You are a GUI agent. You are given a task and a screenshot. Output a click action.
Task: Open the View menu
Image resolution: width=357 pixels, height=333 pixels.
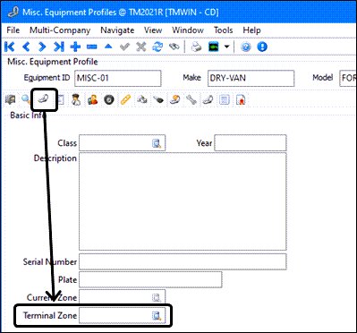pos(153,30)
